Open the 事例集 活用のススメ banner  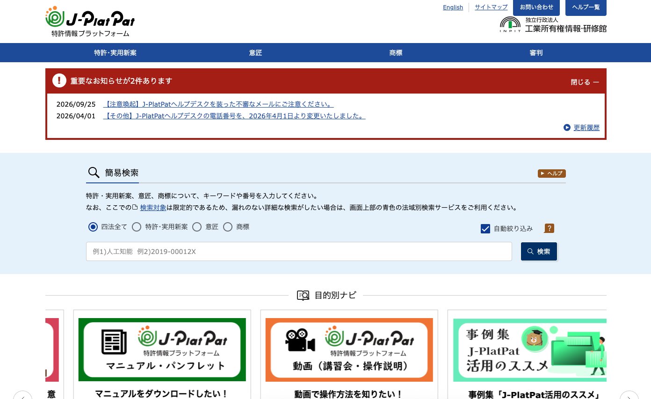coord(529,350)
